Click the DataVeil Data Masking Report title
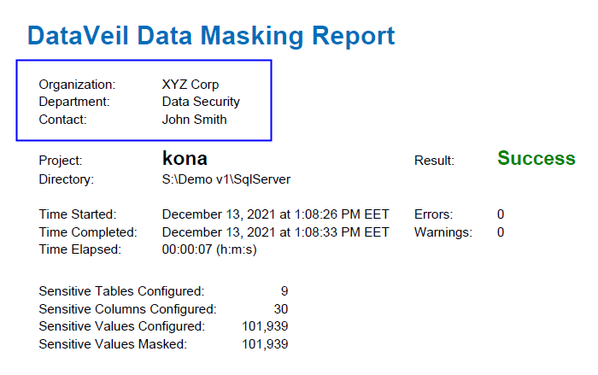 (x=211, y=36)
